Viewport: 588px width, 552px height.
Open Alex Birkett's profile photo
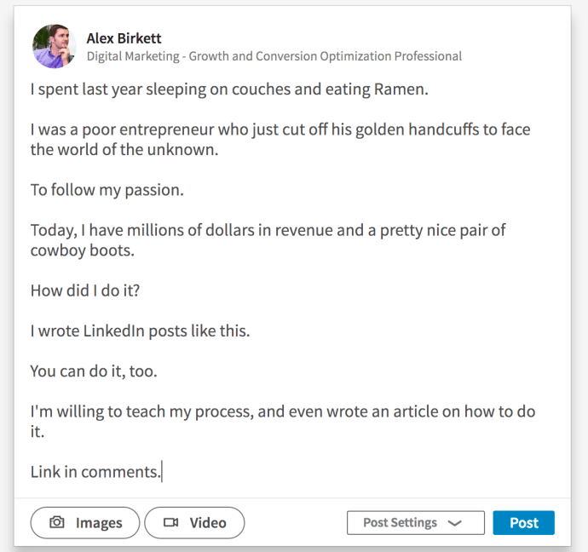click(55, 47)
